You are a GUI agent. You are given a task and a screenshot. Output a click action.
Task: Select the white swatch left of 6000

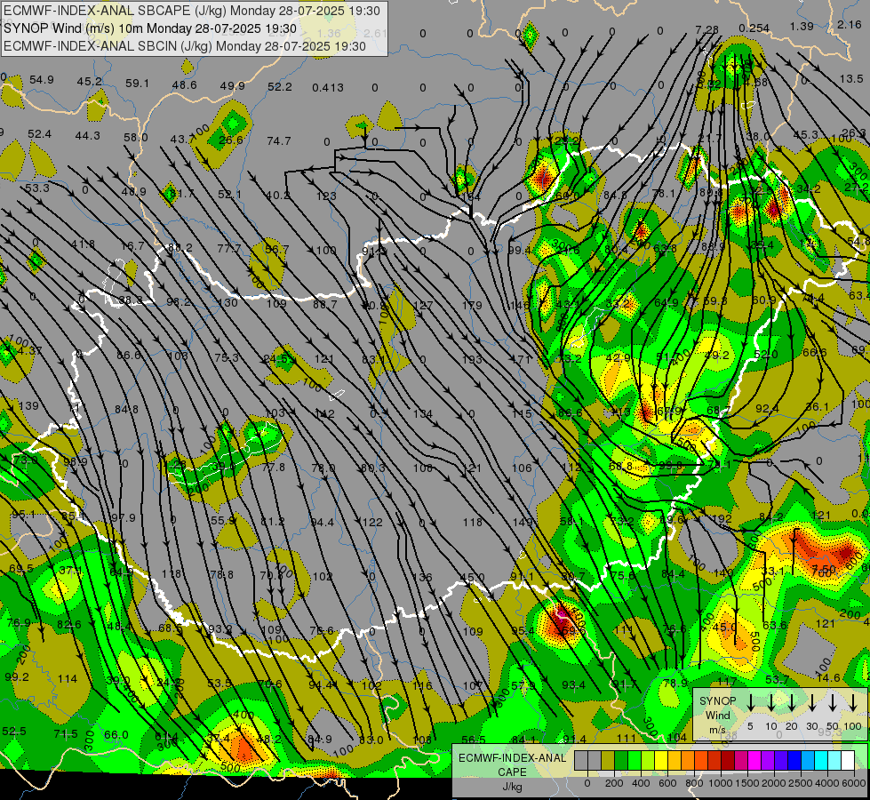click(x=848, y=761)
